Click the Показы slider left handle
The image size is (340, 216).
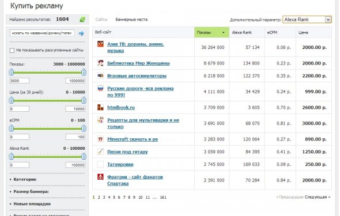coord(12,72)
